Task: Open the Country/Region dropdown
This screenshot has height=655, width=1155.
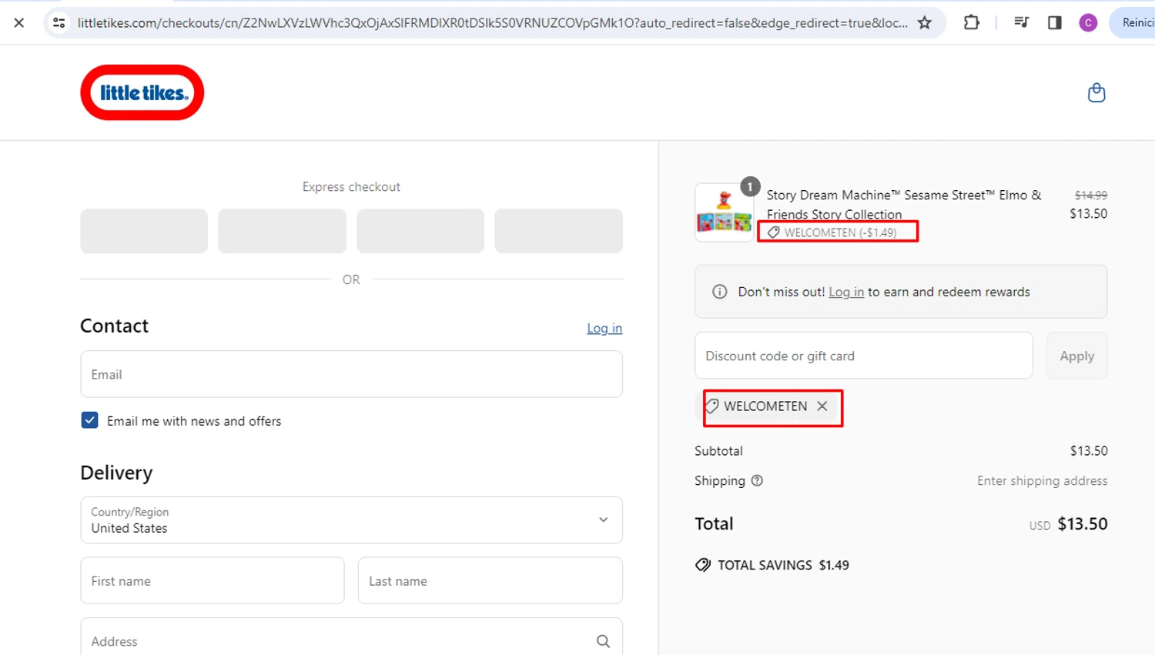Action: point(351,520)
